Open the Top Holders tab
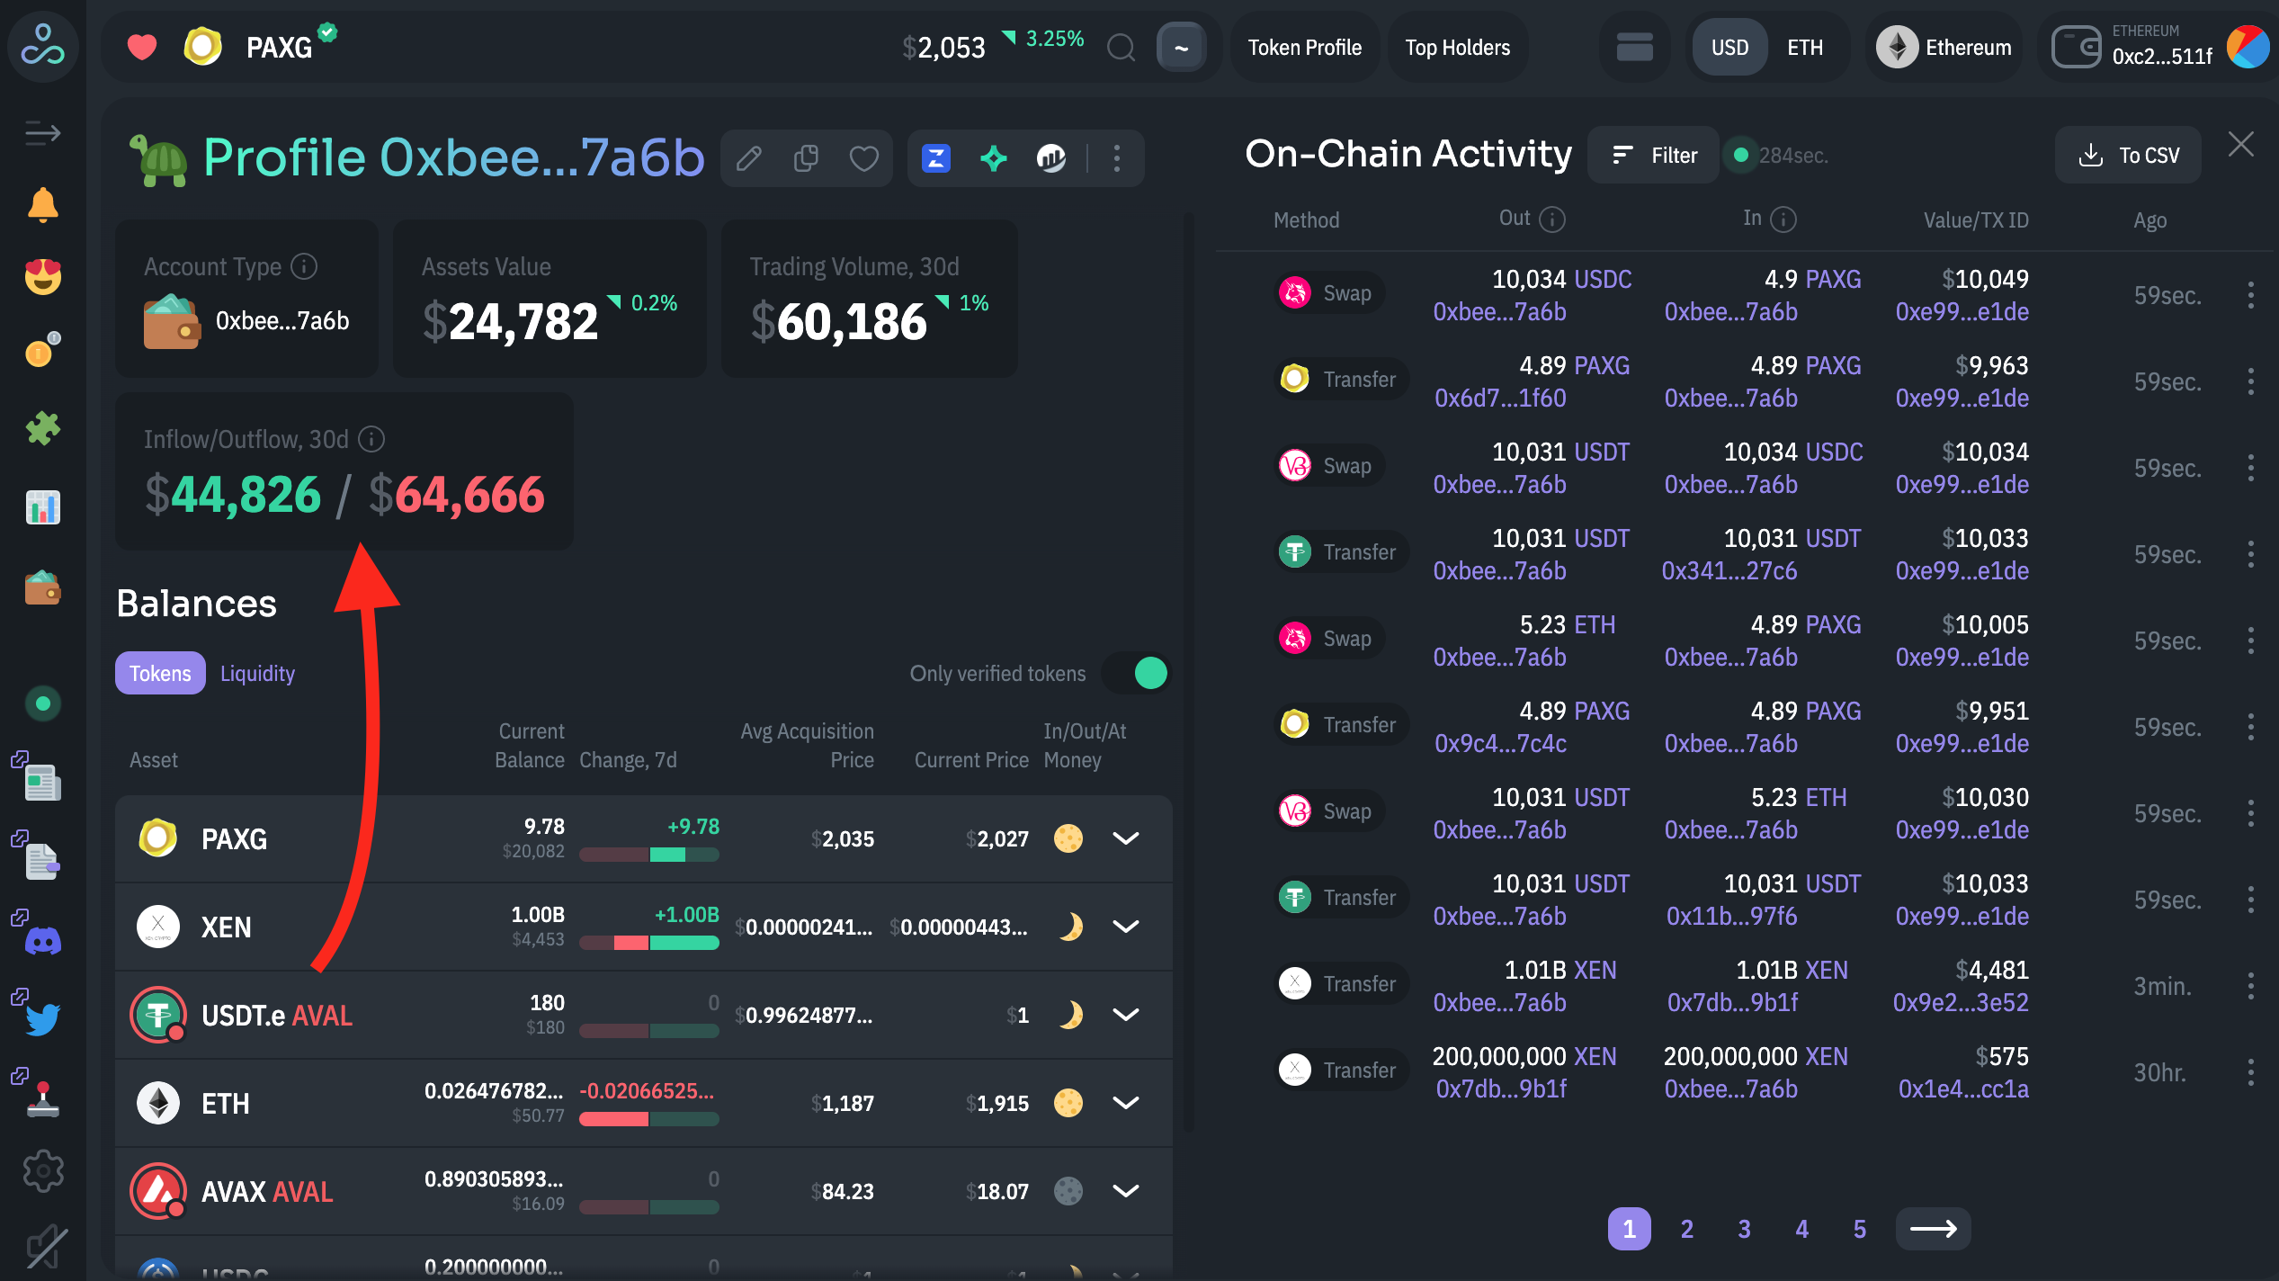This screenshot has height=1281, width=2279. tap(1457, 48)
